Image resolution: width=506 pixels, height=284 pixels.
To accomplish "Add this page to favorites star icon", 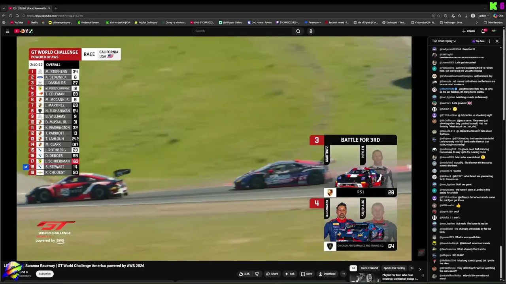I will [439, 16].
